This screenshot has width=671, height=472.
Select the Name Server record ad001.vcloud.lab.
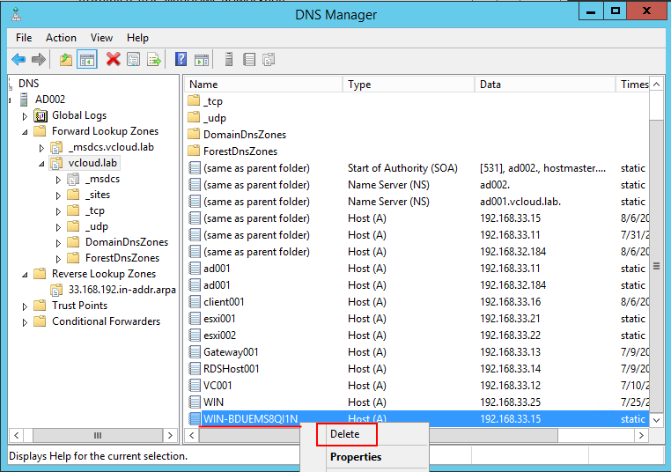(x=417, y=201)
